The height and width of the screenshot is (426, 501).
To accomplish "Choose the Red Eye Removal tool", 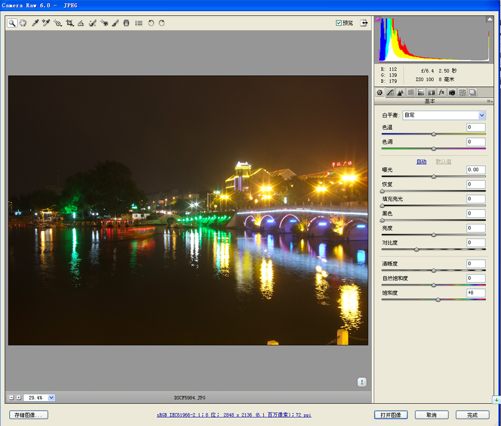I will click(104, 23).
